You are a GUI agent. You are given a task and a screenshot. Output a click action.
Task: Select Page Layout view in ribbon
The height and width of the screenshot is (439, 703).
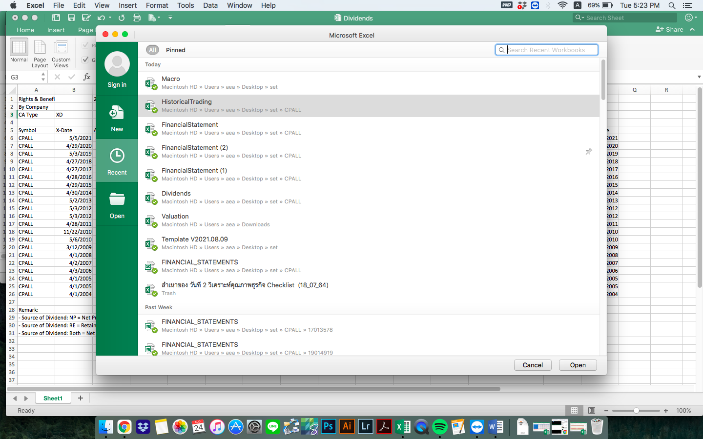click(x=40, y=54)
